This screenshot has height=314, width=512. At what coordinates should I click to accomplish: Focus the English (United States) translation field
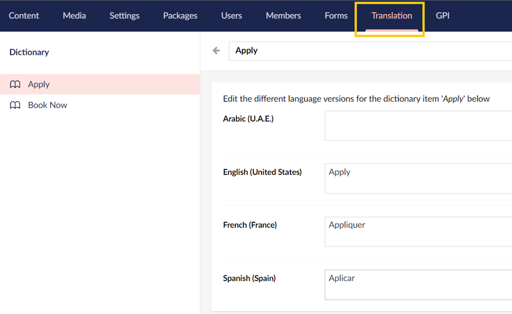tap(418, 179)
